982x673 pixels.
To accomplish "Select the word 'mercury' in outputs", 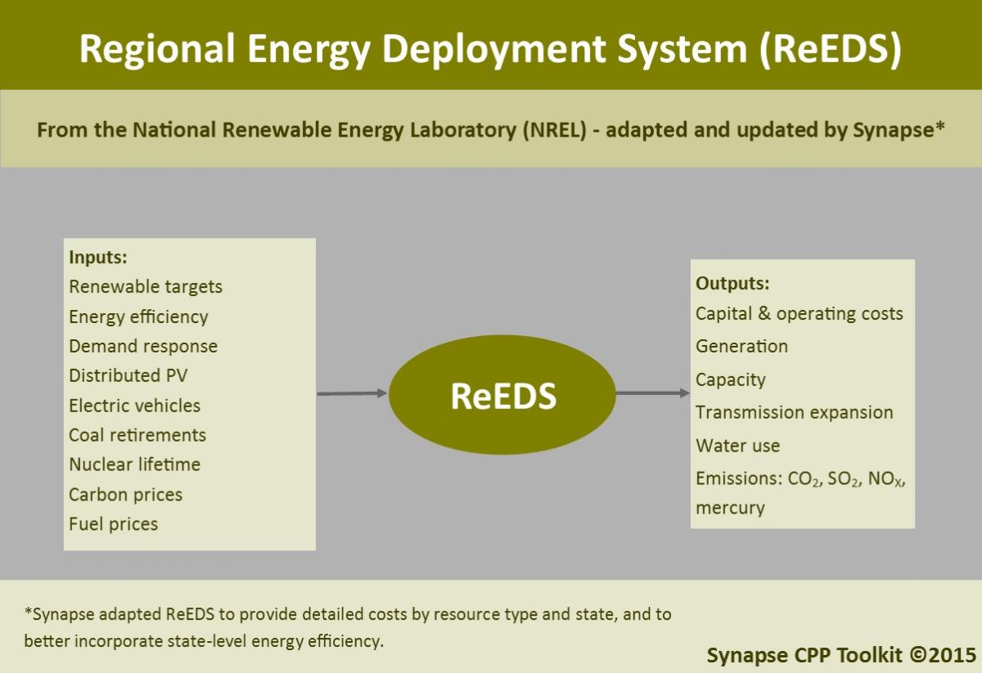I will 730,509.
